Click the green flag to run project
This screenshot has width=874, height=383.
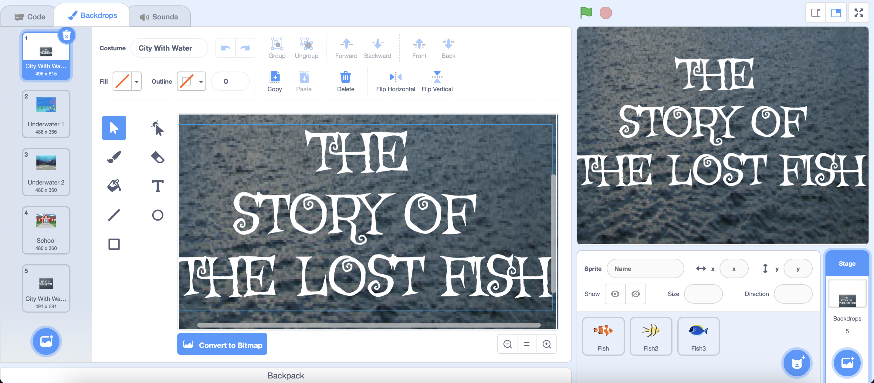click(x=585, y=12)
